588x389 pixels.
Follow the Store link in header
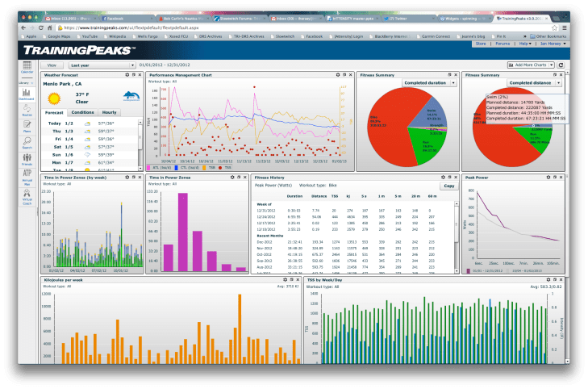click(x=480, y=44)
